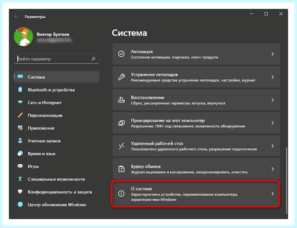Open Bluetooth и устройства section
Image resolution: width=297 pixels, height=228 pixels.
[56, 90]
